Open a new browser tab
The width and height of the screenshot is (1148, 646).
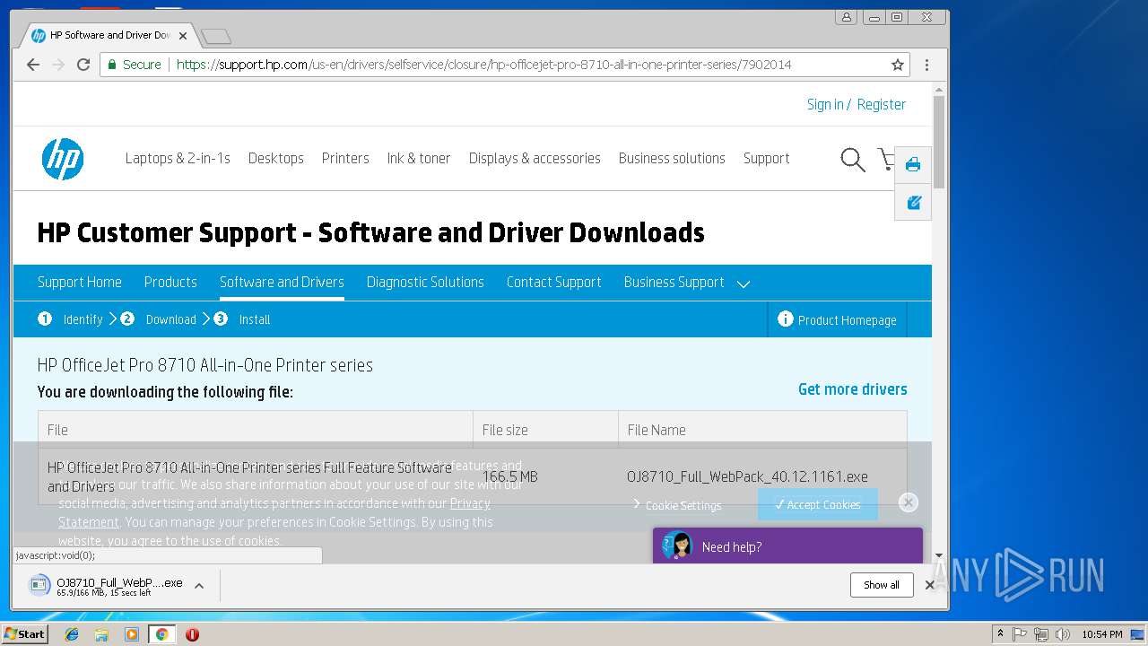click(x=216, y=36)
